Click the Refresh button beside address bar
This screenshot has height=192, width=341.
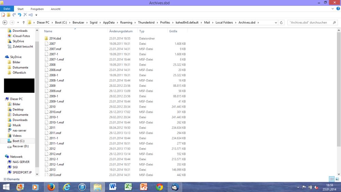(281, 23)
